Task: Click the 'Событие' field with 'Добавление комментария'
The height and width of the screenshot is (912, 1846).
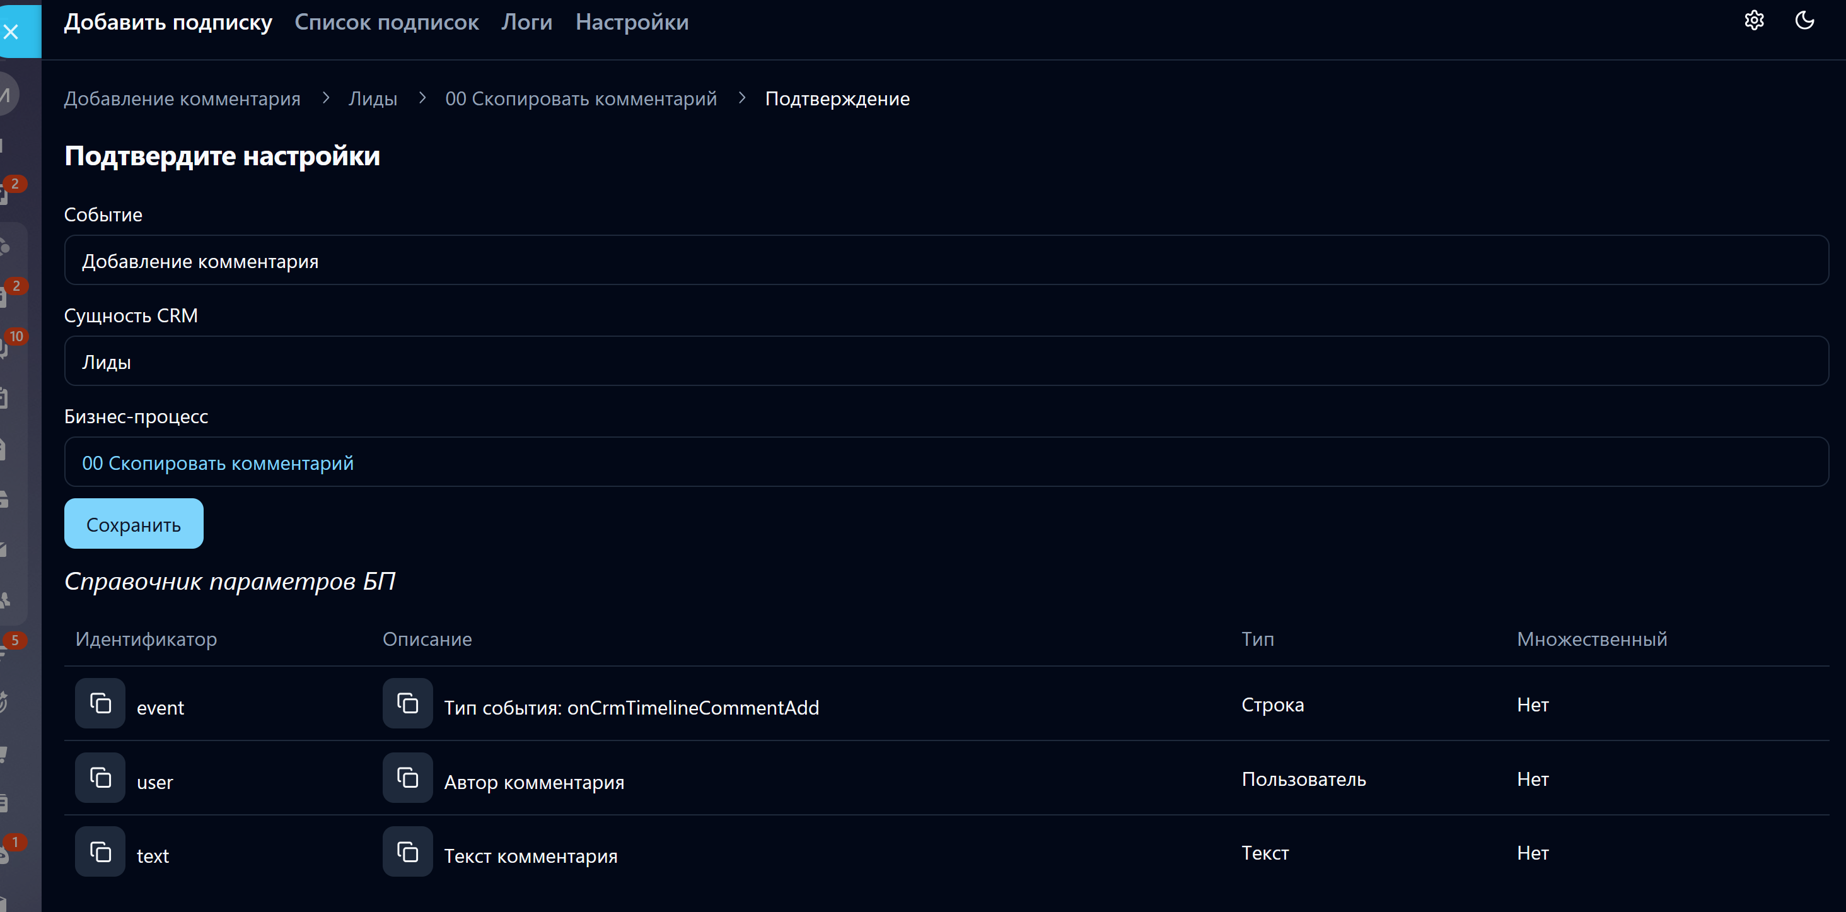Action: point(946,261)
